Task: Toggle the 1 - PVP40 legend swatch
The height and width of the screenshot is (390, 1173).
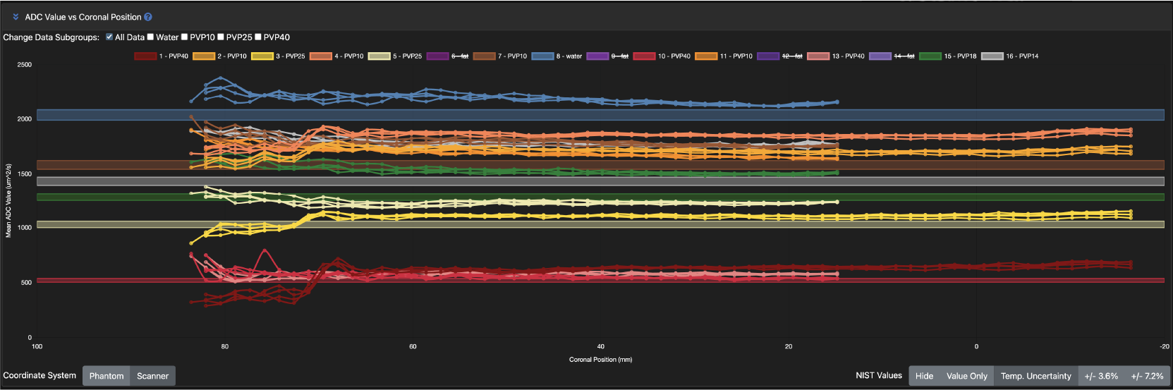Action: (145, 56)
